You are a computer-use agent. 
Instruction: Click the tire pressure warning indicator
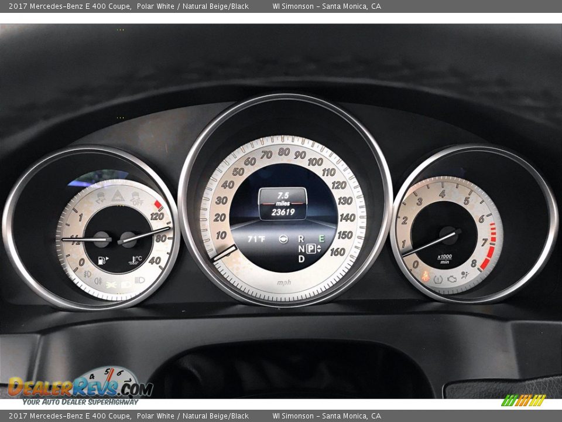438,280
